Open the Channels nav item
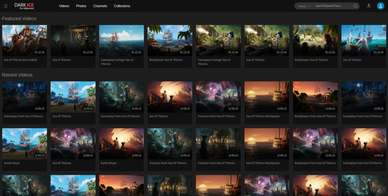Screen dimensions: 388x196 pyautogui.click(x=100, y=6)
